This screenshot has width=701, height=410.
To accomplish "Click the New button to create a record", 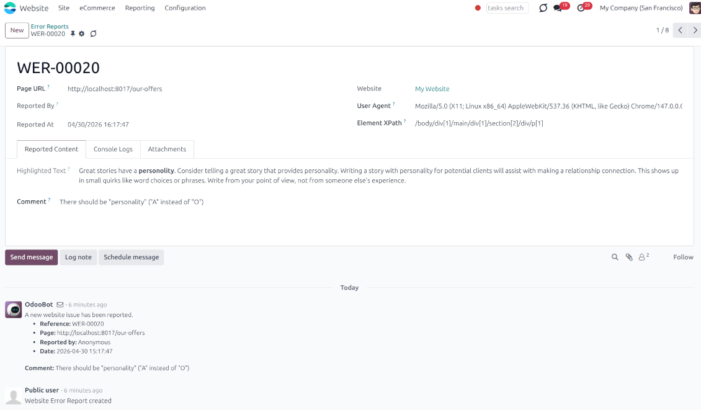I will (17, 30).
